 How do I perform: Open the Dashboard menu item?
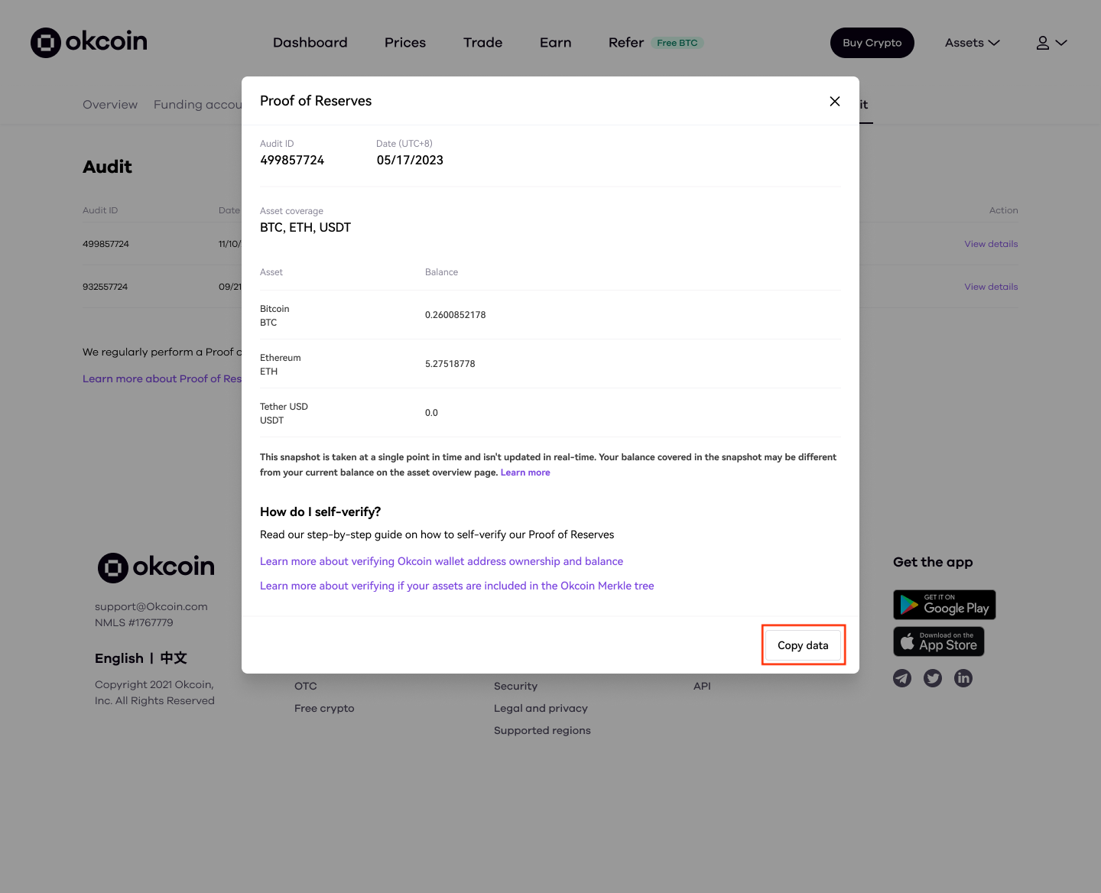pos(310,43)
